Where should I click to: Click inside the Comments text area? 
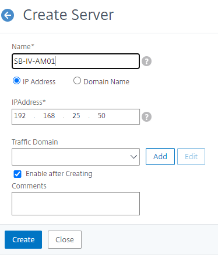tap(76, 204)
